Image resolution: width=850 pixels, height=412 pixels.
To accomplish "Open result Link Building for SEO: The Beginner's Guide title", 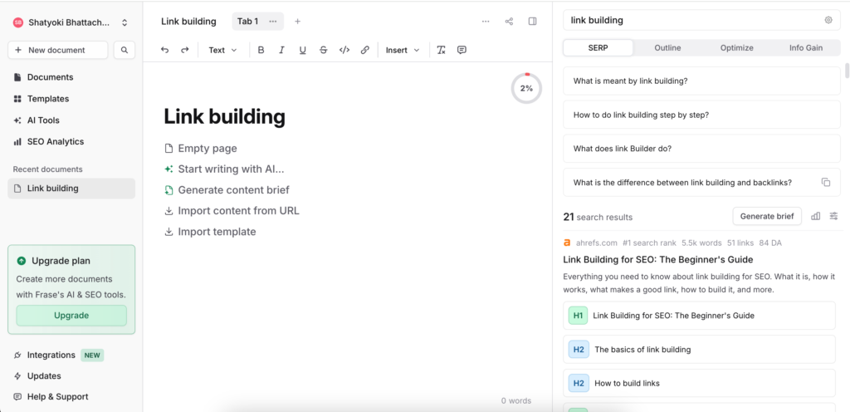I will click(x=658, y=260).
